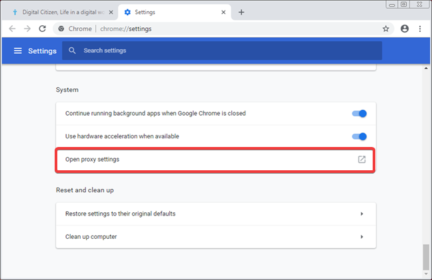Open proxy settings row

[x=215, y=160]
